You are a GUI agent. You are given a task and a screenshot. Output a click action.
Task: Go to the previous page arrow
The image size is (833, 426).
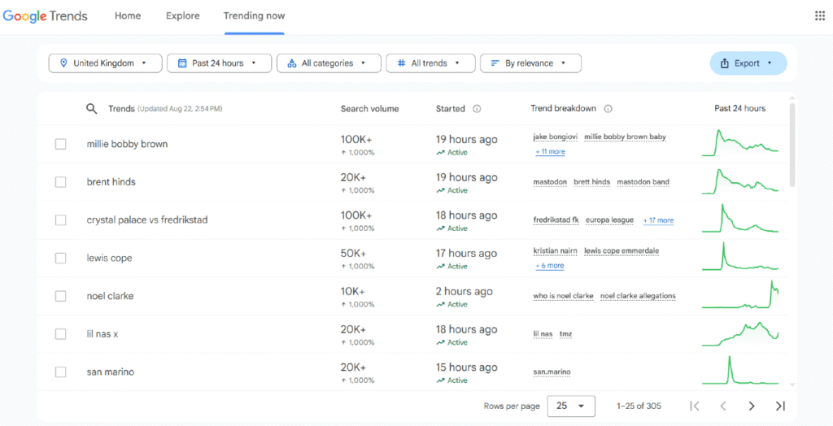click(x=722, y=406)
